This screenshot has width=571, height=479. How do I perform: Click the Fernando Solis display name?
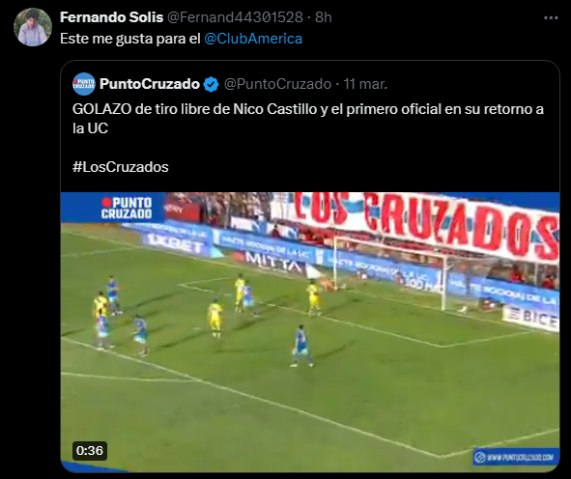tap(111, 17)
